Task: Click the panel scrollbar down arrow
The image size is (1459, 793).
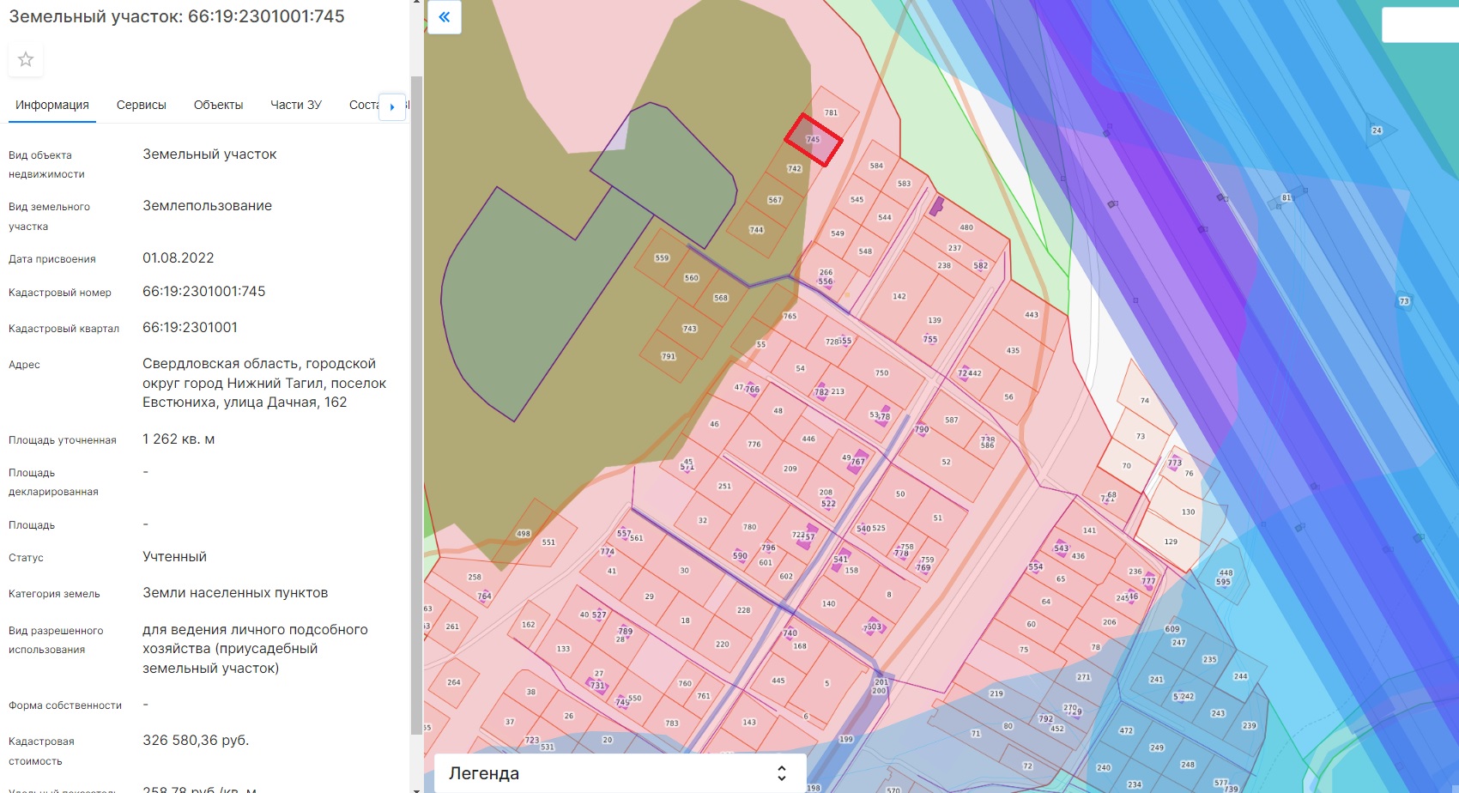Action: pos(416,788)
